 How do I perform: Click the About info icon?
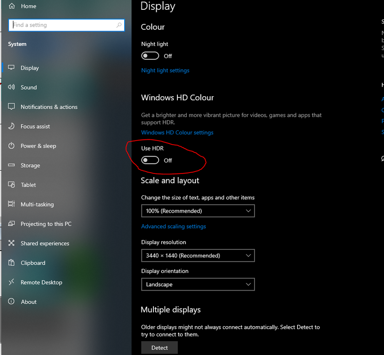click(x=11, y=301)
